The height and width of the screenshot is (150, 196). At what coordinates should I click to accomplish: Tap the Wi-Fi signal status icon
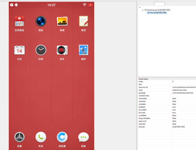(85, 5)
